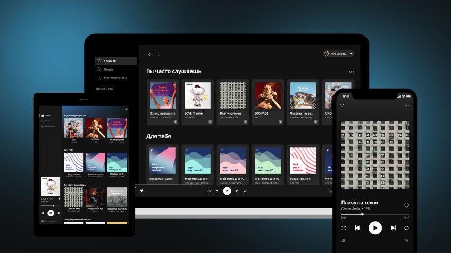The height and width of the screenshot is (253, 451).
Task: Skip to next track on tablet
Action: click(x=59, y=213)
